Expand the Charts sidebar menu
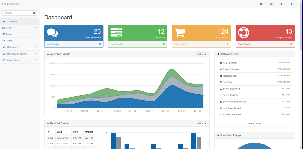Image resolution: width=303 pixels, height=149 pixels. click(20, 28)
